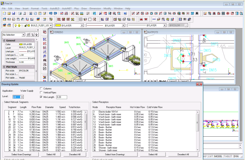245x160 pixels.
Task: Click the Open folder icon
Action: [8, 13]
